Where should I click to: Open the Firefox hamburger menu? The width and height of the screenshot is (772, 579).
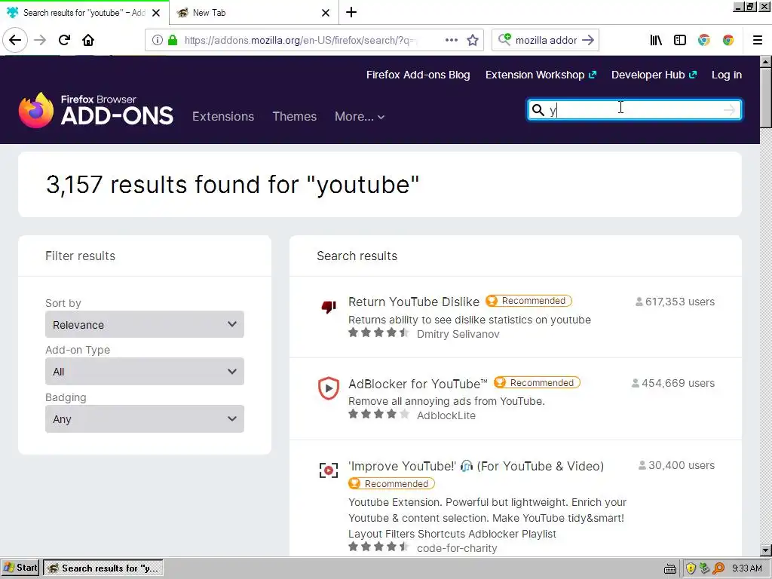click(757, 41)
